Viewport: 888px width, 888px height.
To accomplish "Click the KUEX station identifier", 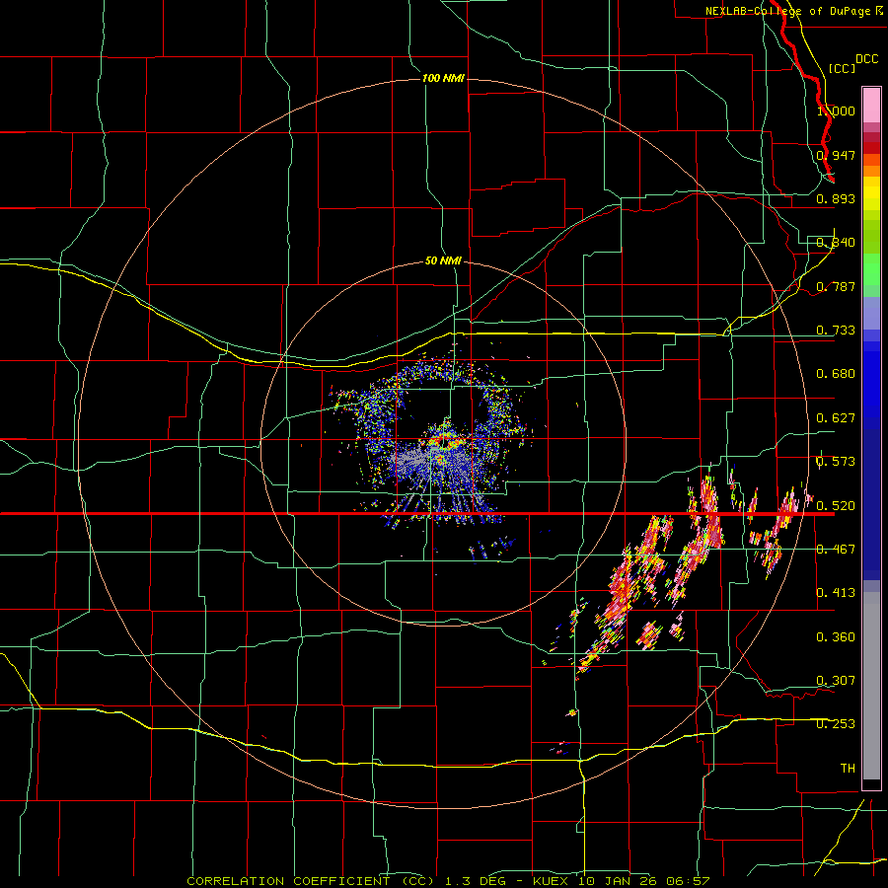I will 553,881.
